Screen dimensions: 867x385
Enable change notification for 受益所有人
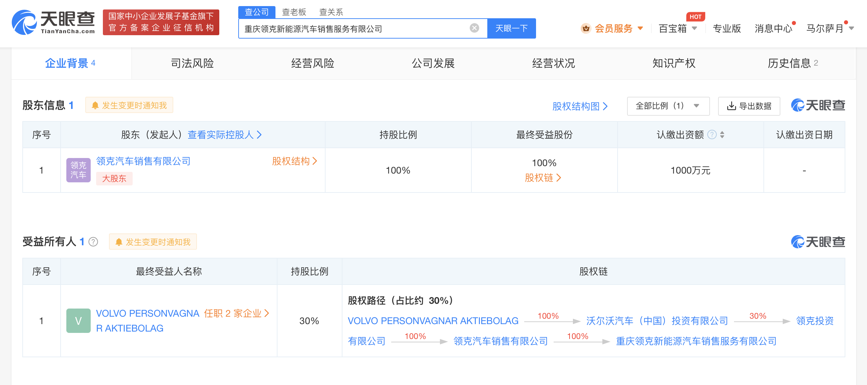coord(153,242)
